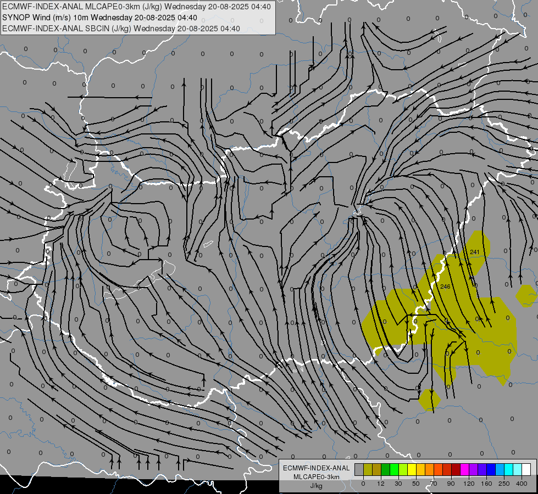This screenshot has width=538, height=494.
Task: Click the 246 J/kg value label
Action: coord(445,287)
